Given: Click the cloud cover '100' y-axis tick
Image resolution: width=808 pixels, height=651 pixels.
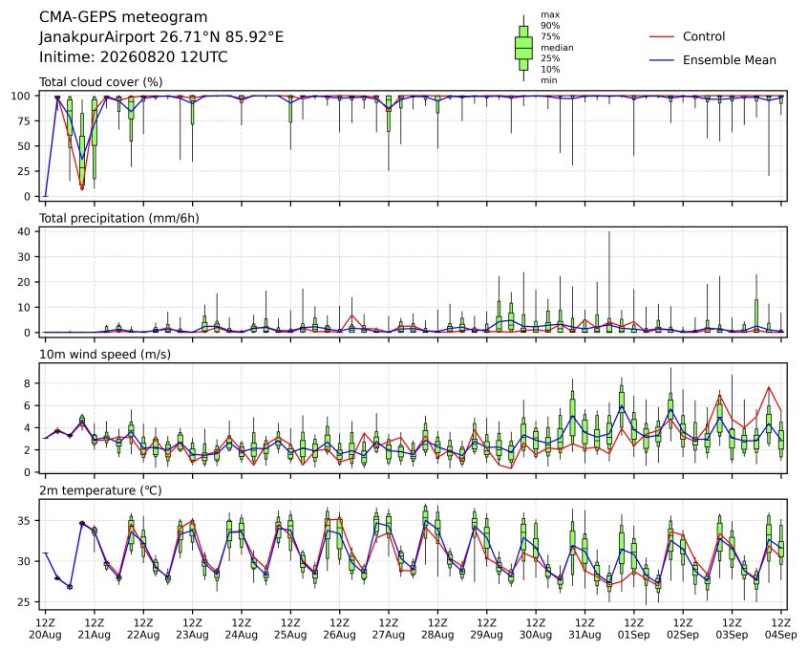Looking at the screenshot, I should 21,96.
